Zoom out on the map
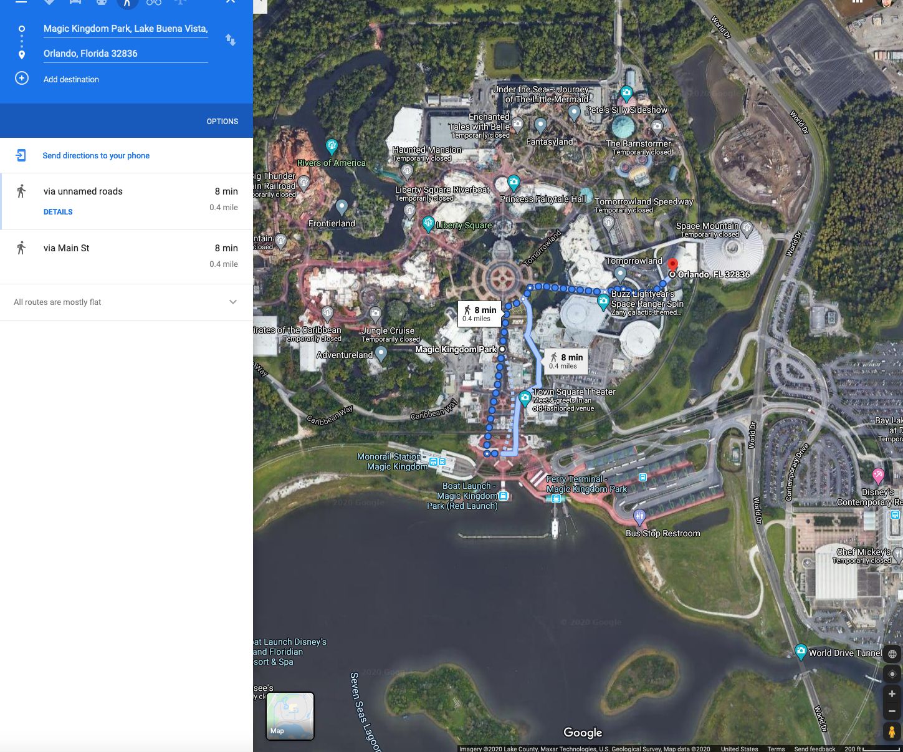903x752 pixels. [892, 711]
